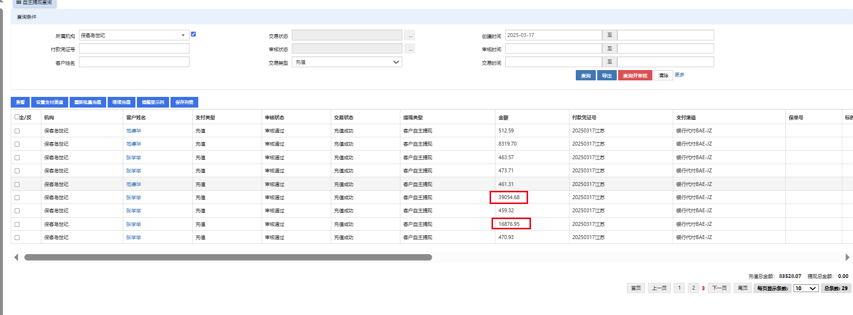This screenshot has height=315, width=853.
Task: Toggle the 全/反 select-all checkbox
Action: [x=17, y=117]
